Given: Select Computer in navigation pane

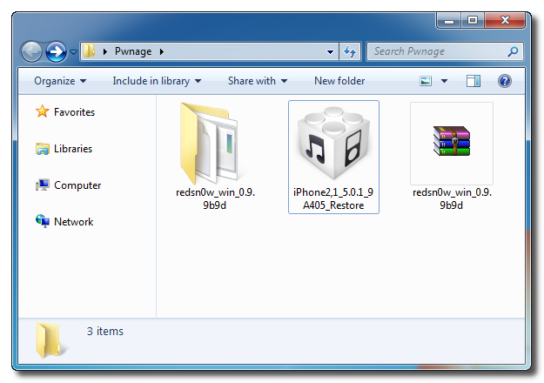Looking at the screenshot, I should (77, 185).
